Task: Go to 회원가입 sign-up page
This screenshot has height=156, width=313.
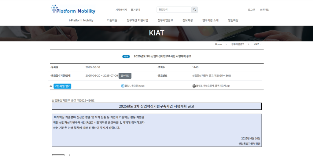Action: [x=264, y=10]
